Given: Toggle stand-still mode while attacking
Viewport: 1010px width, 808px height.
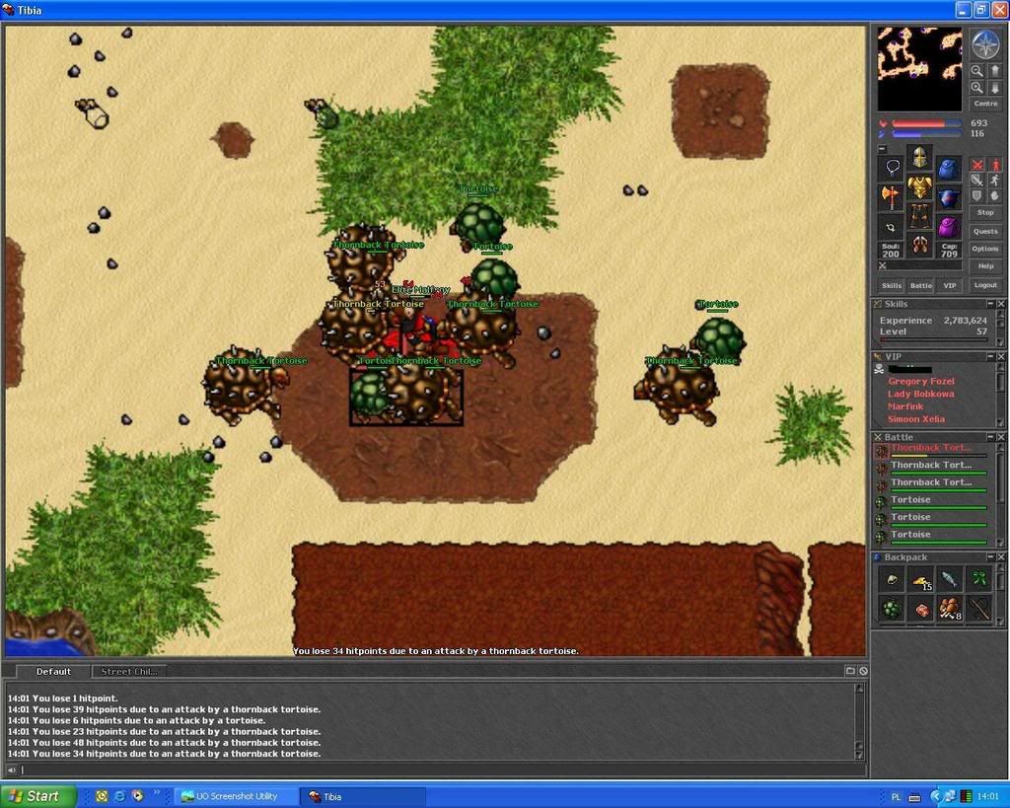Looking at the screenshot, I should tap(995, 165).
